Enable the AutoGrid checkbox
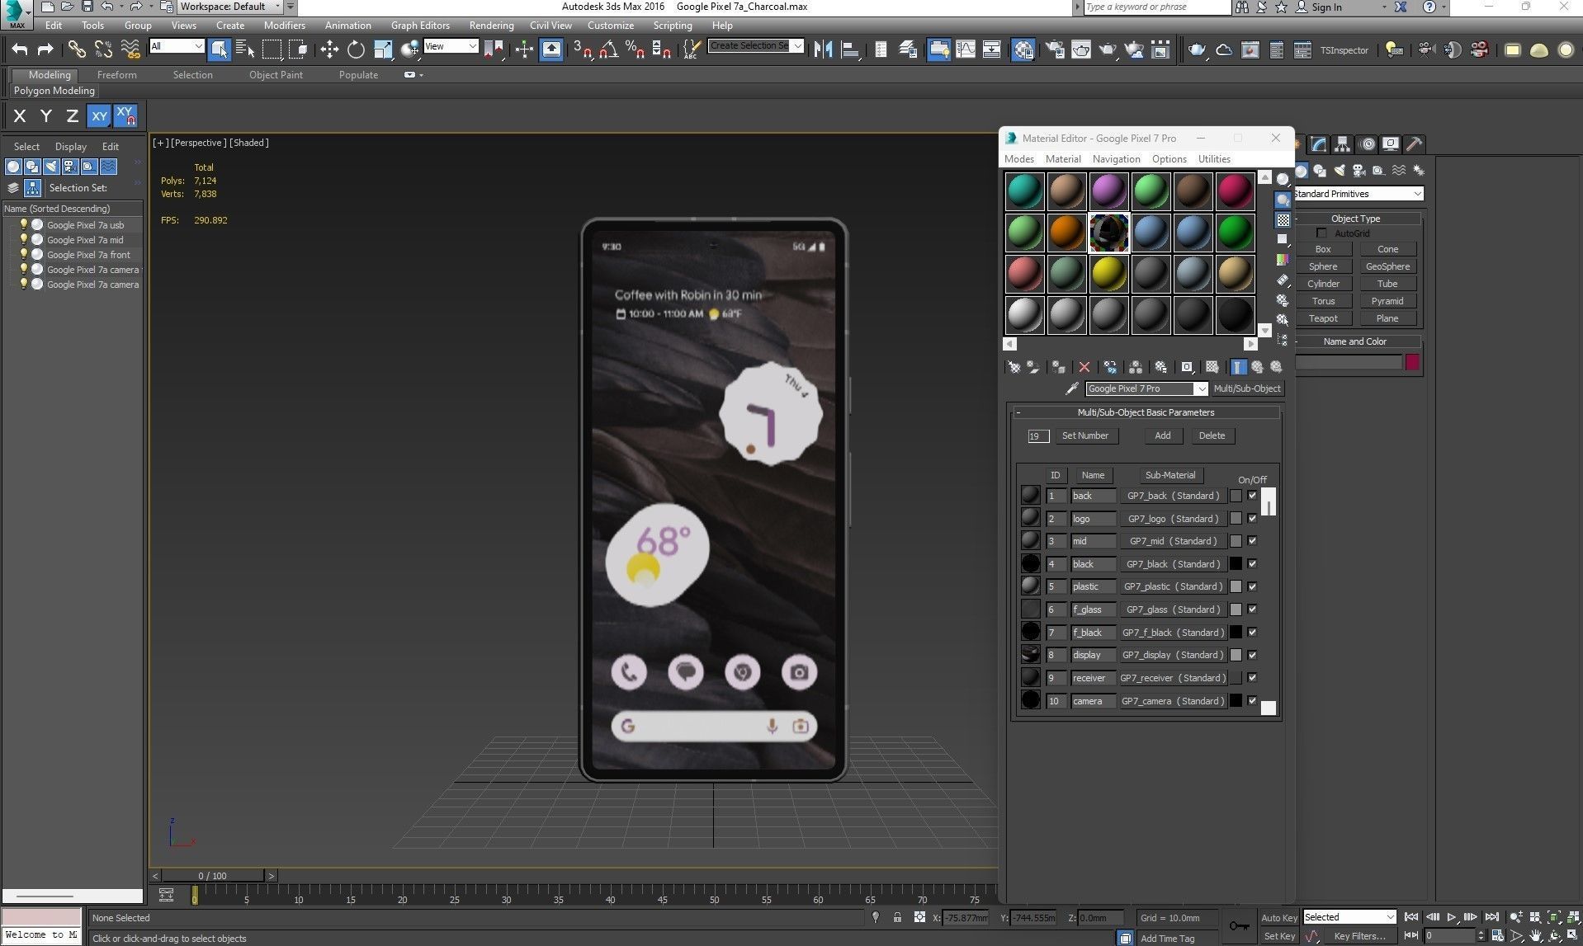1583x946 pixels. [x=1322, y=233]
